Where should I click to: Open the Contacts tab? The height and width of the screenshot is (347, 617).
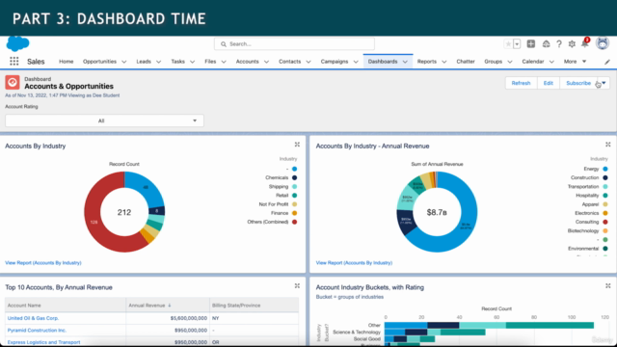click(x=289, y=62)
